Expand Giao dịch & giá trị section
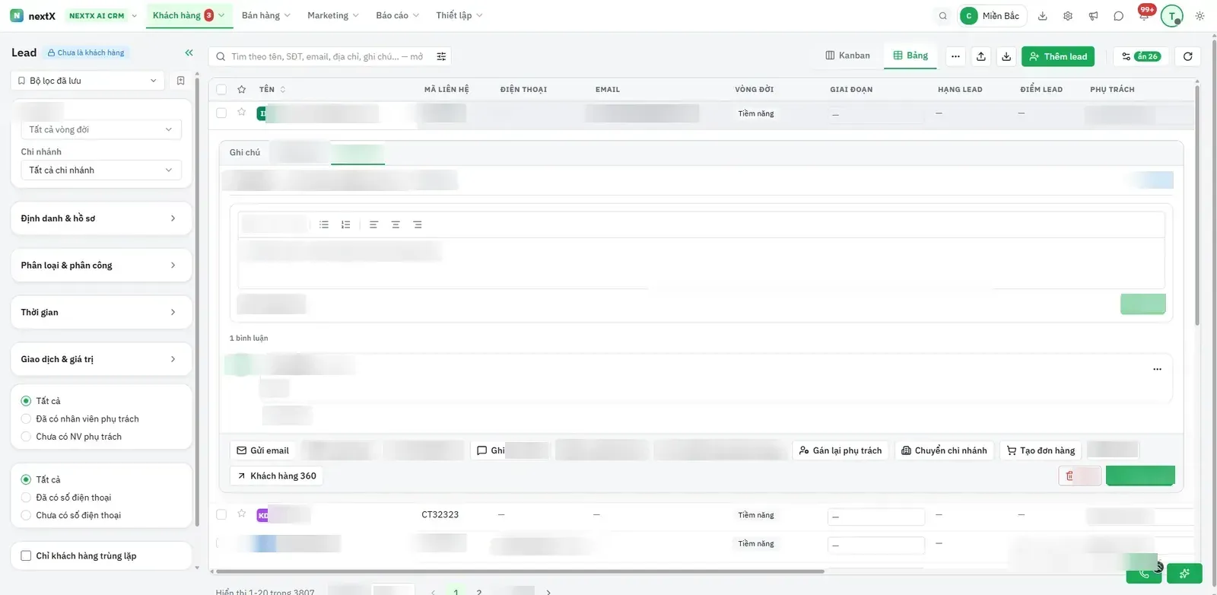 click(101, 359)
